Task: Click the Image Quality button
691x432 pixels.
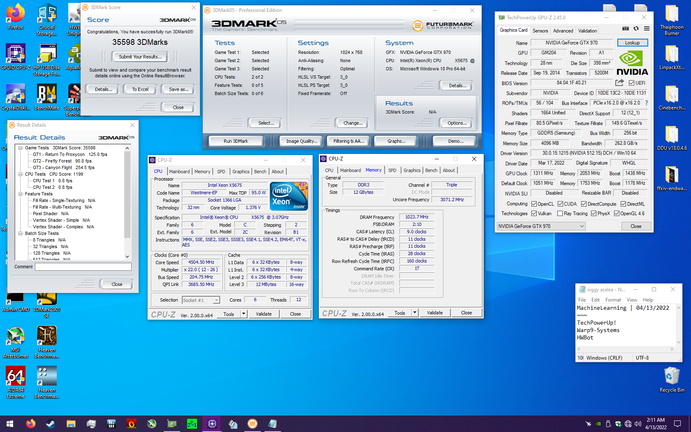Action: pyautogui.click(x=301, y=141)
